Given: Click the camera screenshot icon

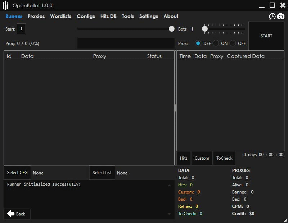Looking at the screenshot, I should pyautogui.click(x=281, y=17).
